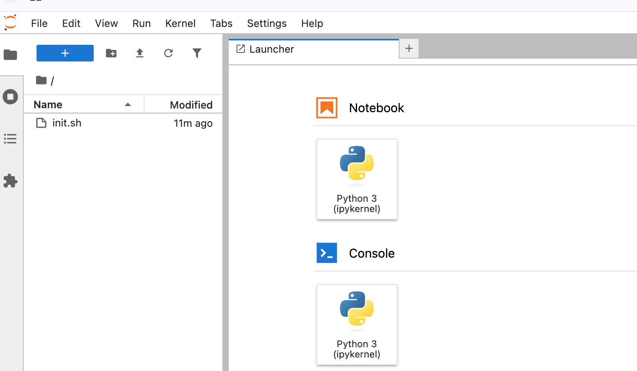Select the Launcher tab
Viewport: 637px width, 371px height.
(313, 49)
